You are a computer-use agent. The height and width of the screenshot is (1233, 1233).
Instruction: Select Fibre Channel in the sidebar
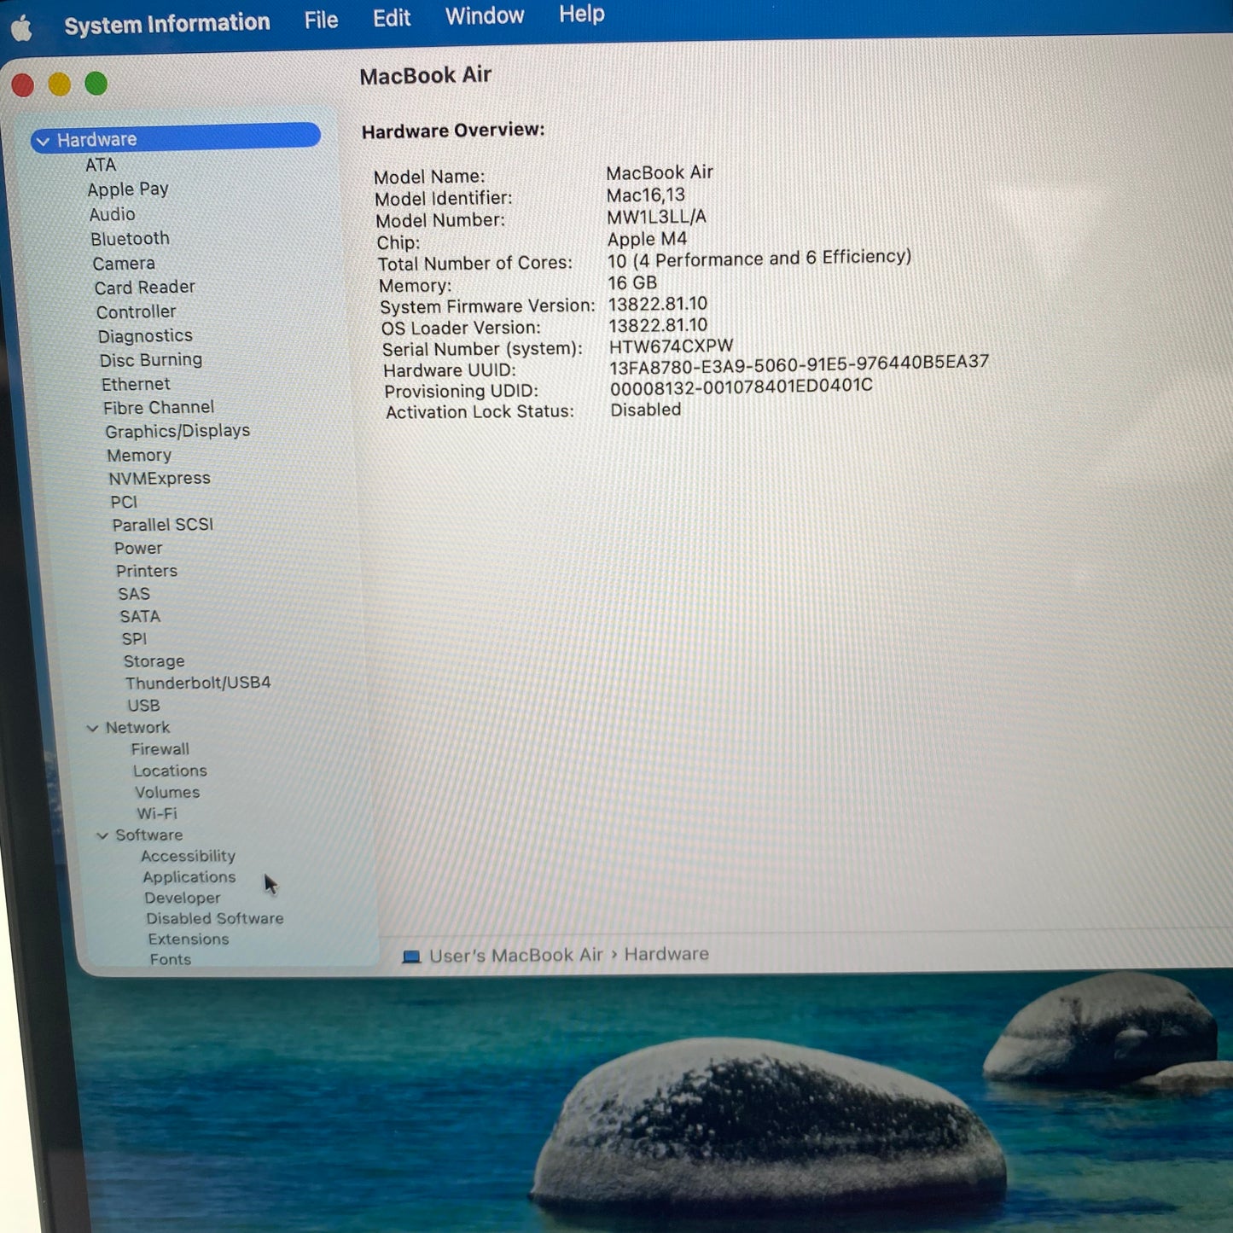[x=159, y=408]
